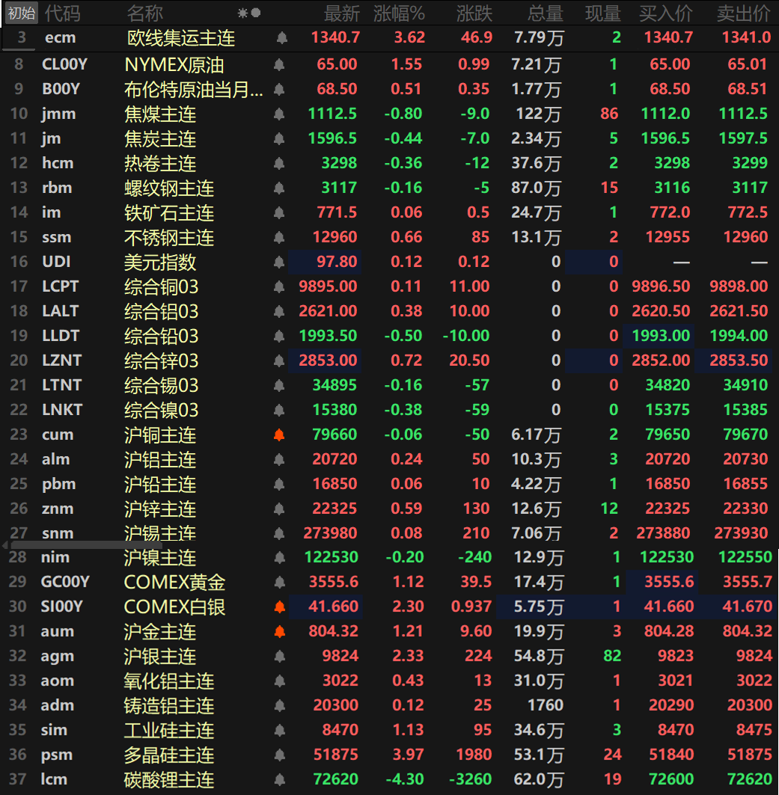Disable the orange alert bell for COMEX白银
Screen dimensions: 779x795
(x=279, y=607)
